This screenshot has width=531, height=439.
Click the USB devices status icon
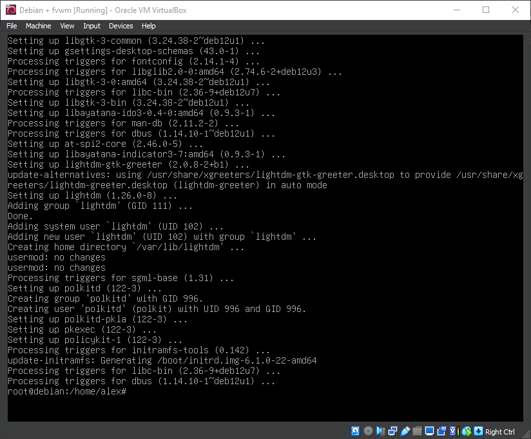[405, 431]
